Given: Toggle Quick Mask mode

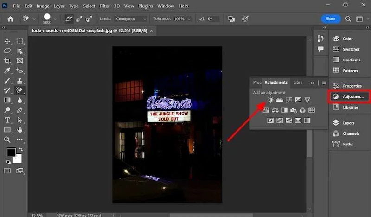Looking at the screenshot, I should pyautogui.click(x=7, y=170).
